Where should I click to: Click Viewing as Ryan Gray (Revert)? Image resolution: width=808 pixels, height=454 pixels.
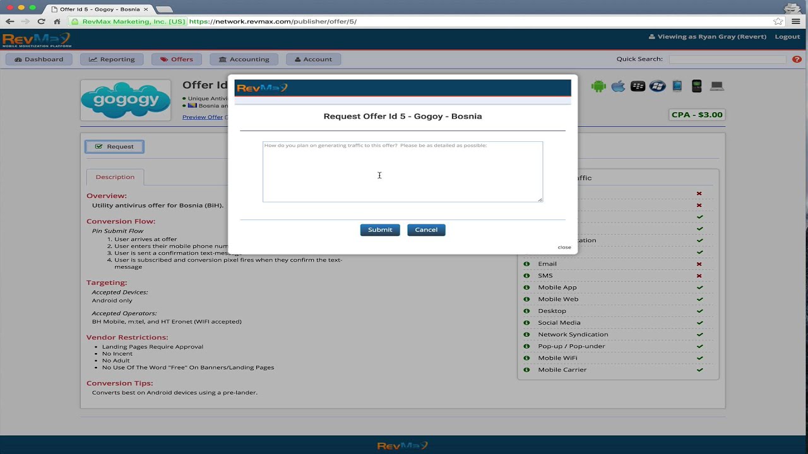click(708, 37)
